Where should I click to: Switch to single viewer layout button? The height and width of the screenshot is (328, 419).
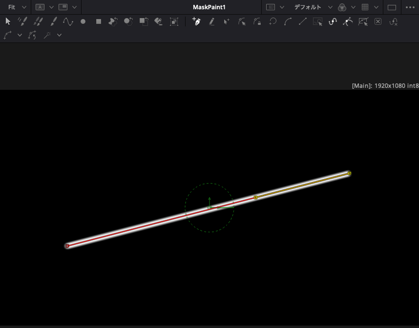(x=392, y=7)
